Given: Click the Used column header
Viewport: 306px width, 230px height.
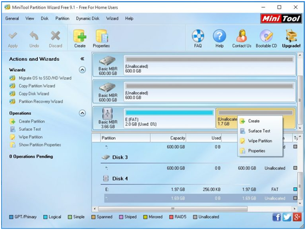Looking at the screenshot, I should pyautogui.click(x=204, y=138).
